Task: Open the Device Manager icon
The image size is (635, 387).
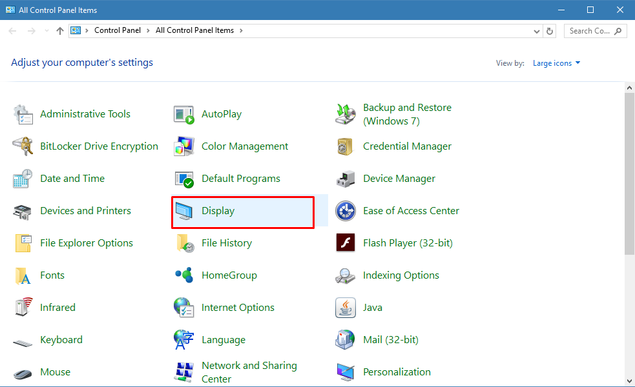Action: point(346,179)
